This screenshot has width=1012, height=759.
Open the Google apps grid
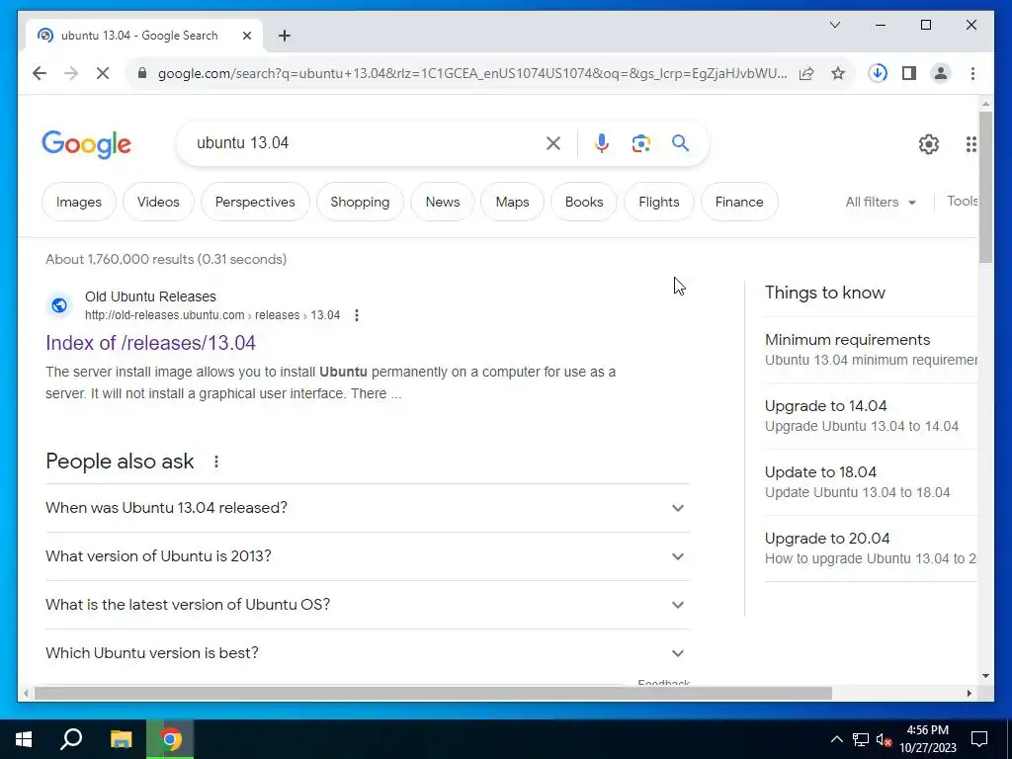coord(970,144)
